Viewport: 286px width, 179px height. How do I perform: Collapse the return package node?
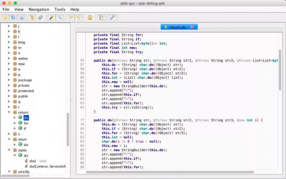point(9,112)
